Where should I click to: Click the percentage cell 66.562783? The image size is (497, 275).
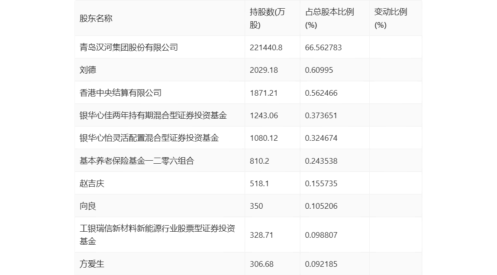tap(323, 47)
